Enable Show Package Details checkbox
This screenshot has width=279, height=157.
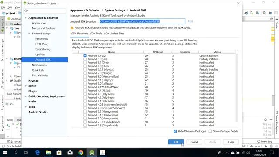(210, 131)
